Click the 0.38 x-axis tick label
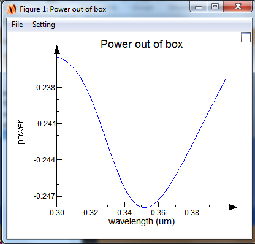 click(192, 213)
